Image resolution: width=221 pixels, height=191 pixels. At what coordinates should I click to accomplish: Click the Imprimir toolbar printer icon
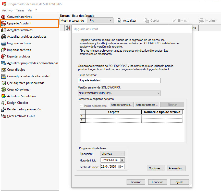201,21
